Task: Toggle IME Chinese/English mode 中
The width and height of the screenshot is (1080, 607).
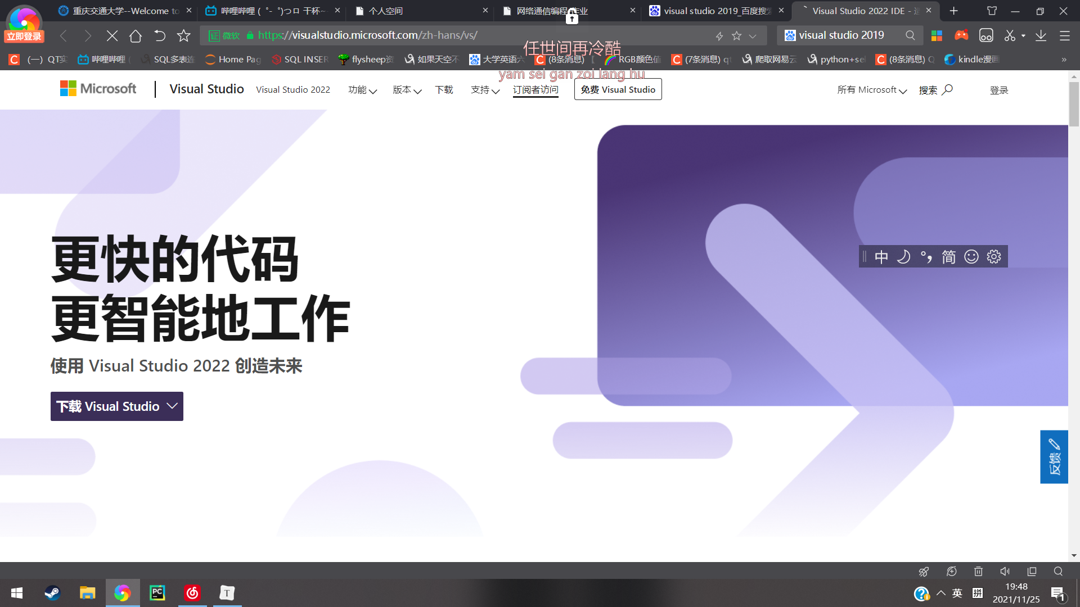Action: (881, 257)
